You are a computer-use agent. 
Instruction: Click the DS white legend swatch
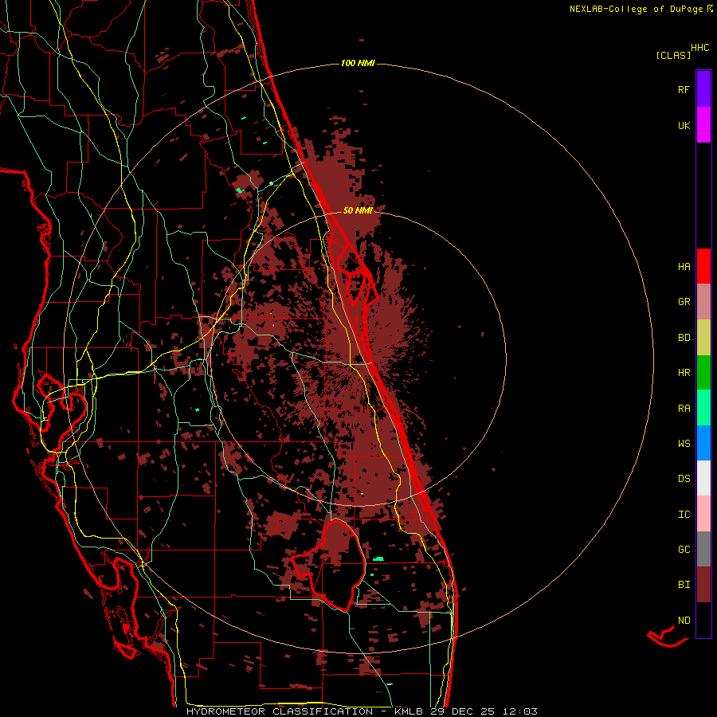coord(703,478)
